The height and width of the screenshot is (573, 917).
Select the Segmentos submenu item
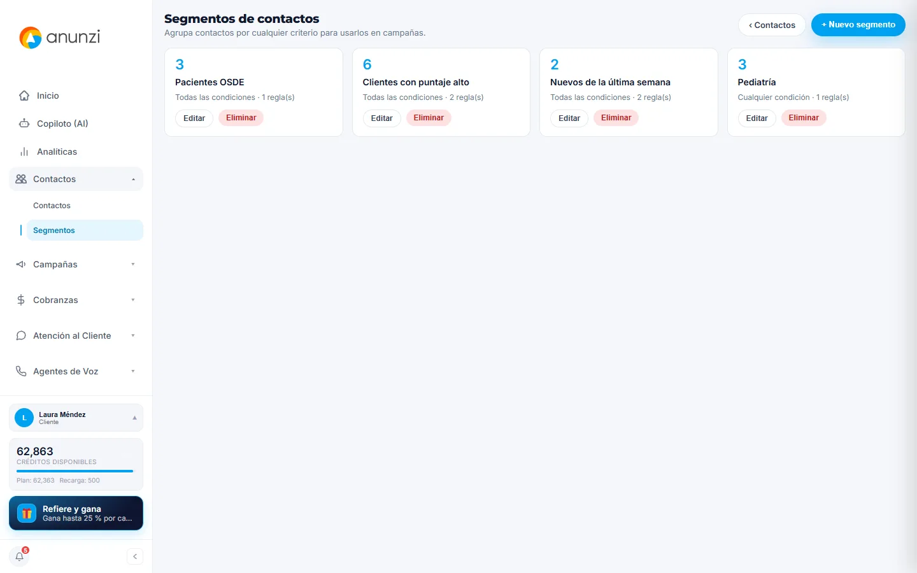(x=85, y=230)
